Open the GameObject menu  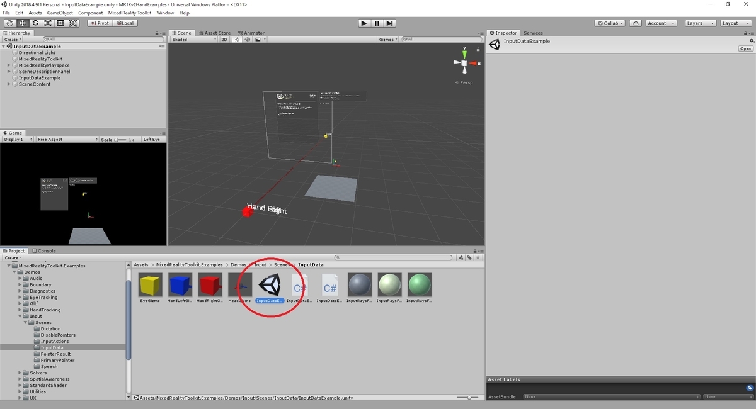(60, 13)
